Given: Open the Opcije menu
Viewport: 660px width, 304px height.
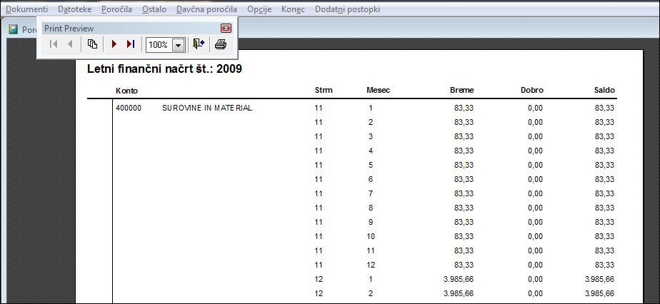Looking at the screenshot, I should pos(259,9).
